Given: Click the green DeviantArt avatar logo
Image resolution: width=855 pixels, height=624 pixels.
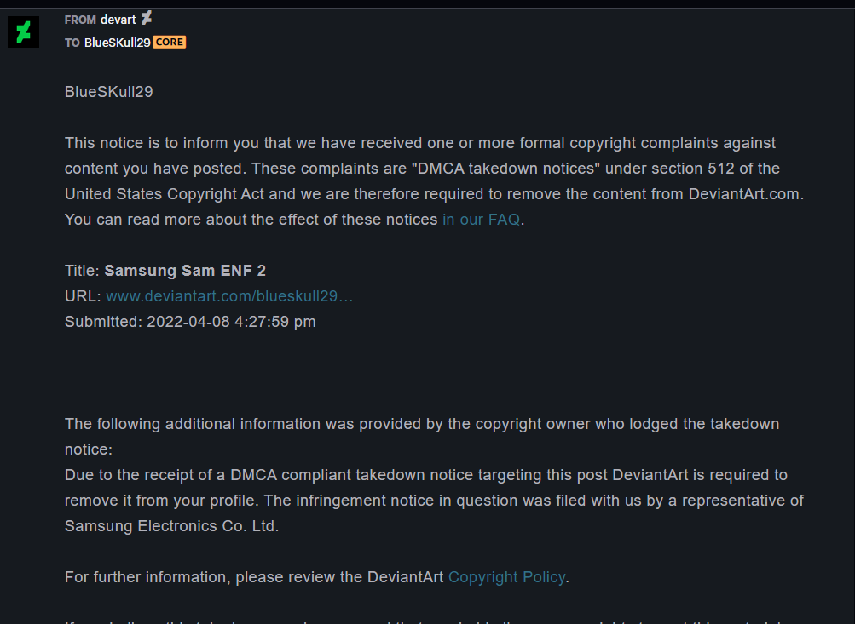Looking at the screenshot, I should click(x=24, y=32).
